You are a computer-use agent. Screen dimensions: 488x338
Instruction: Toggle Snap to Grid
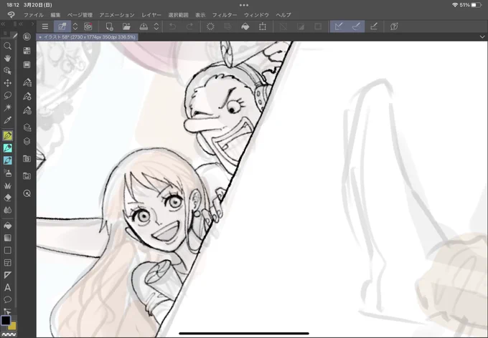tap(374, 26)
